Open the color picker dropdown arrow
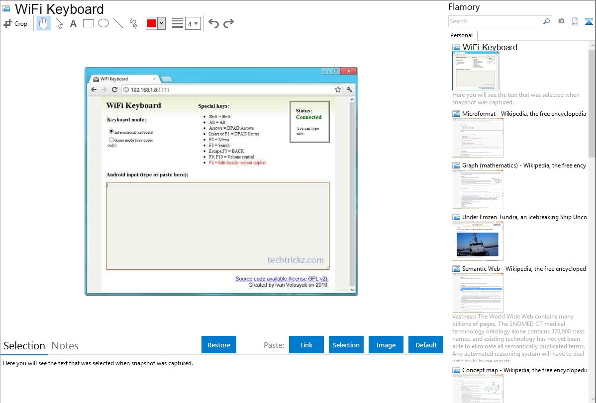Viewport: 596px width, 403px height. point(161,23)
